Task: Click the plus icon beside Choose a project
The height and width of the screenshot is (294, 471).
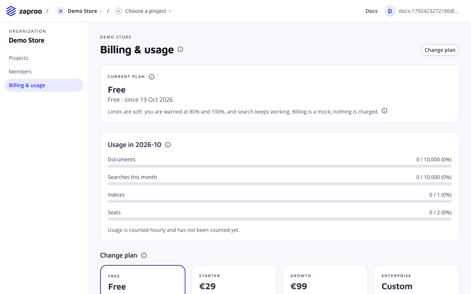Action: click(118, 11)
